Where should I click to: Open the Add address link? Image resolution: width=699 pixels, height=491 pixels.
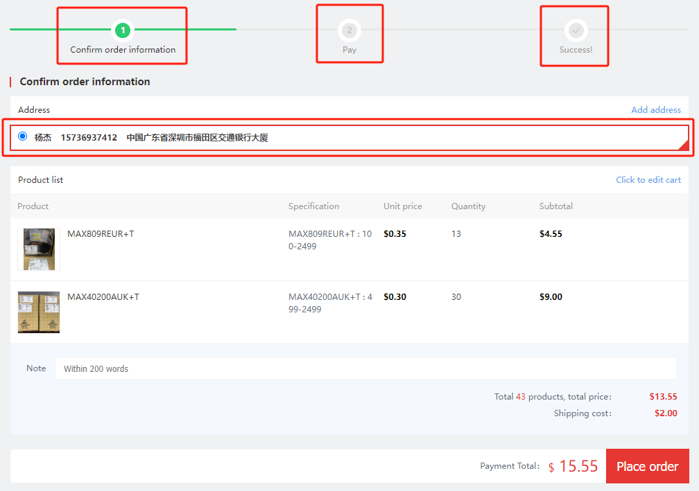pos(655,110)
